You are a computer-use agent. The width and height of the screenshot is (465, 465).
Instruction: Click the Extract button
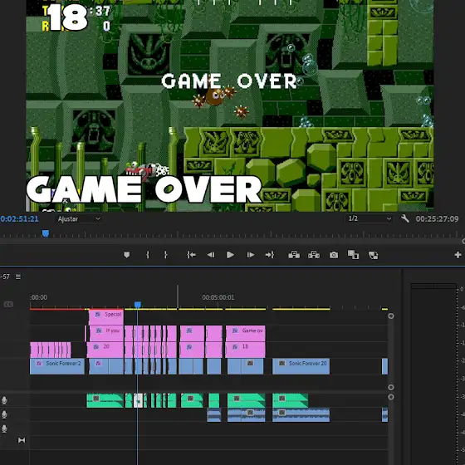[x=314, y=255]
